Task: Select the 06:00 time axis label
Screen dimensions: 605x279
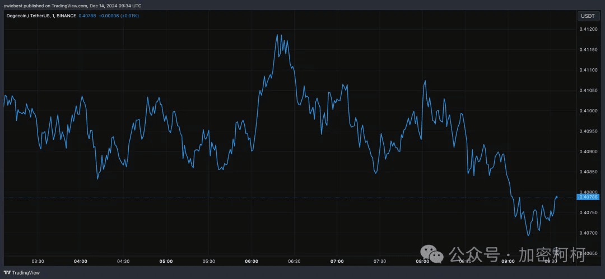Action: point(252,261)
